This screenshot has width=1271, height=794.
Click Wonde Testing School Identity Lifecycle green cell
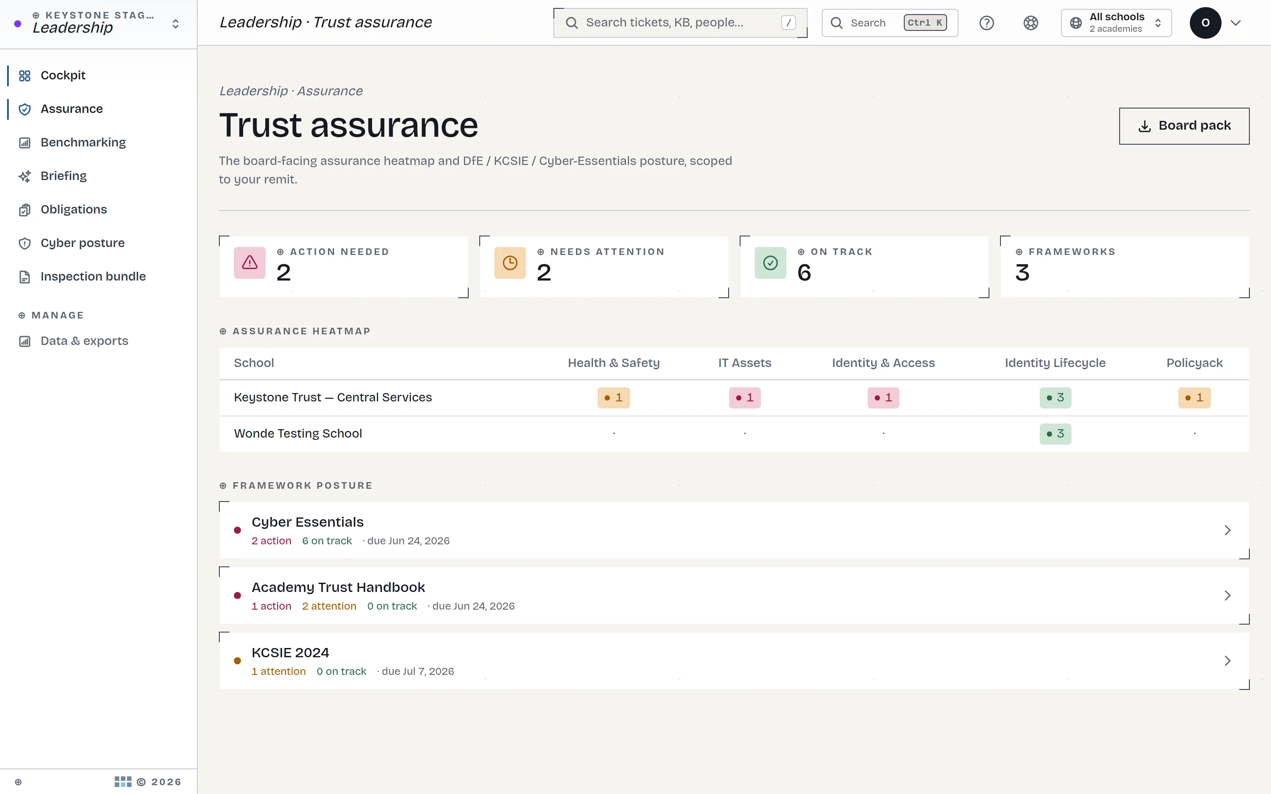point(1055,434)
